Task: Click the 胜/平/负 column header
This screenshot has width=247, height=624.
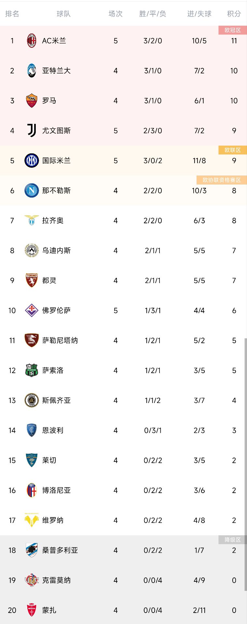Action: click(153, 14)
